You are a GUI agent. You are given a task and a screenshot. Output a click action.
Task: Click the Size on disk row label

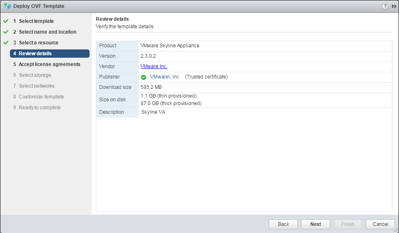(x=112, y=100)
